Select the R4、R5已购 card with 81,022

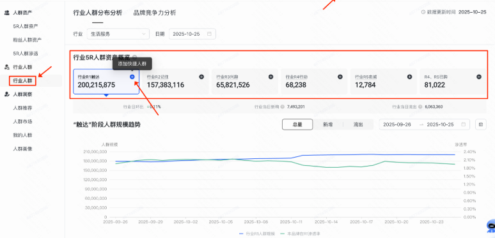coord(453,82)
